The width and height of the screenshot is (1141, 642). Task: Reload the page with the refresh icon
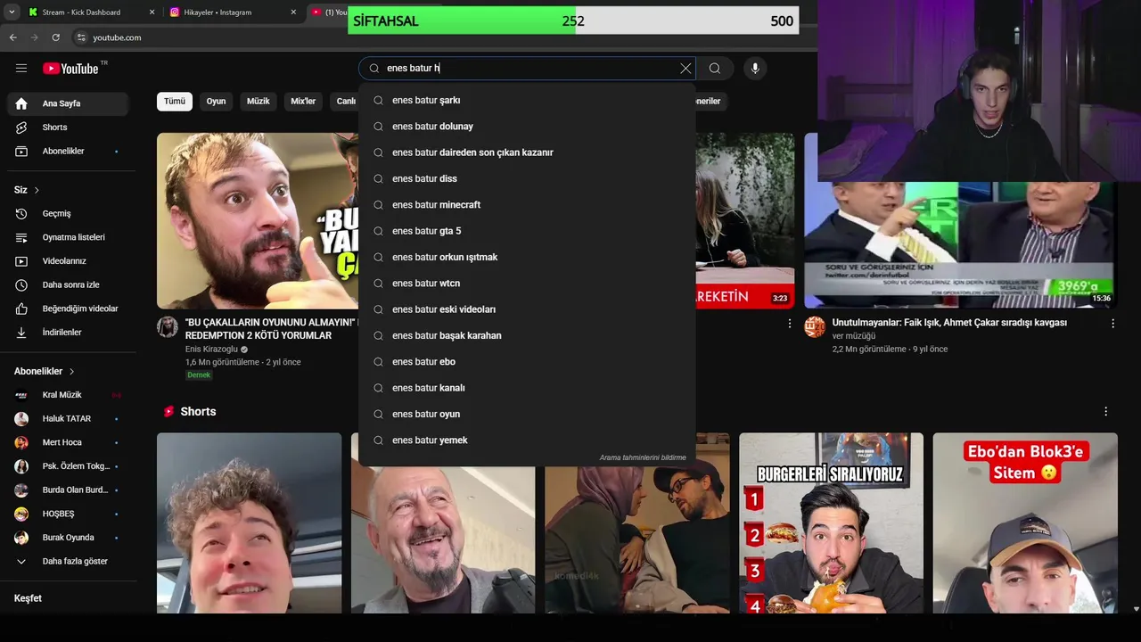point(55,37)
